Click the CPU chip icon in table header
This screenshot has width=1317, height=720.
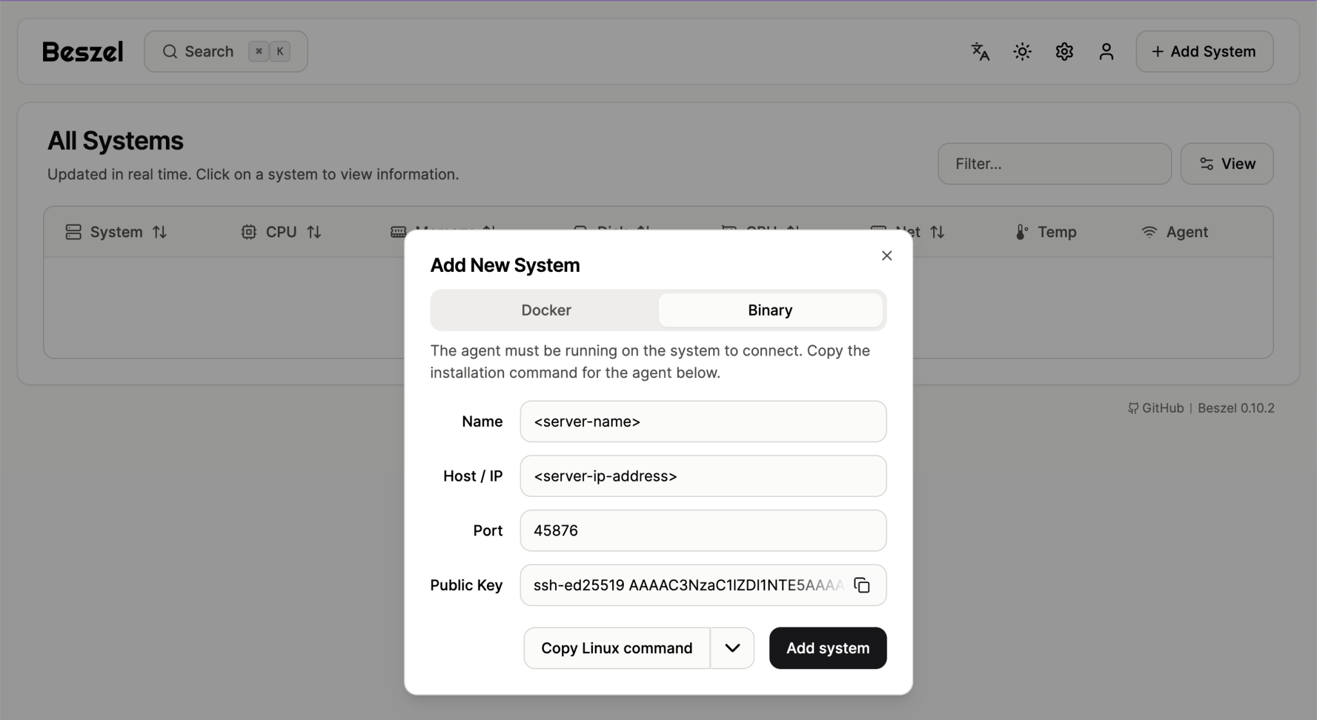coord(248,231)
